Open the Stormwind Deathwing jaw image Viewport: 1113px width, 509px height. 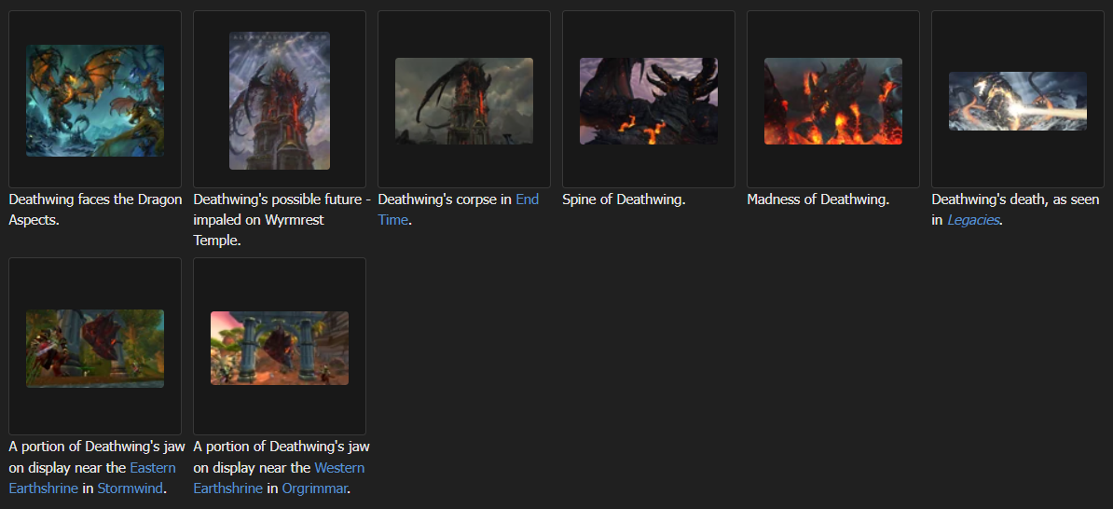[95, 349]
